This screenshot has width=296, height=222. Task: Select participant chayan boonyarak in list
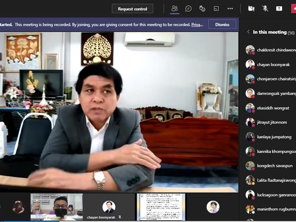[270, 65]
